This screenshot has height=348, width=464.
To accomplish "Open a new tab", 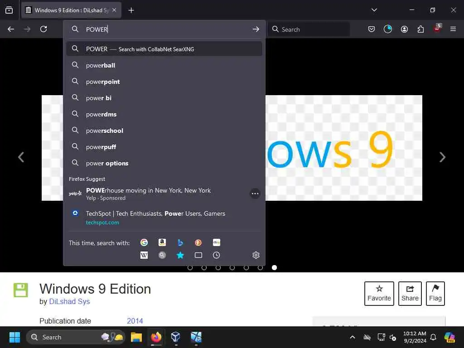I will [x=131, y=10].
